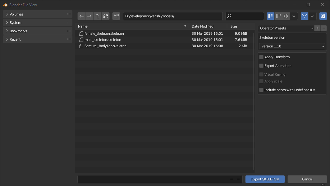Go forward to the next folder
Viewport: 330px width, 186px height.
pos(89,16)
